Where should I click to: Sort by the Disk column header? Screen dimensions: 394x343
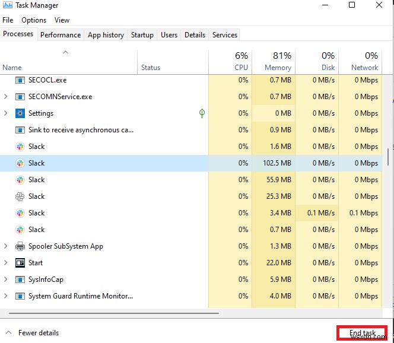pos(317,62)
